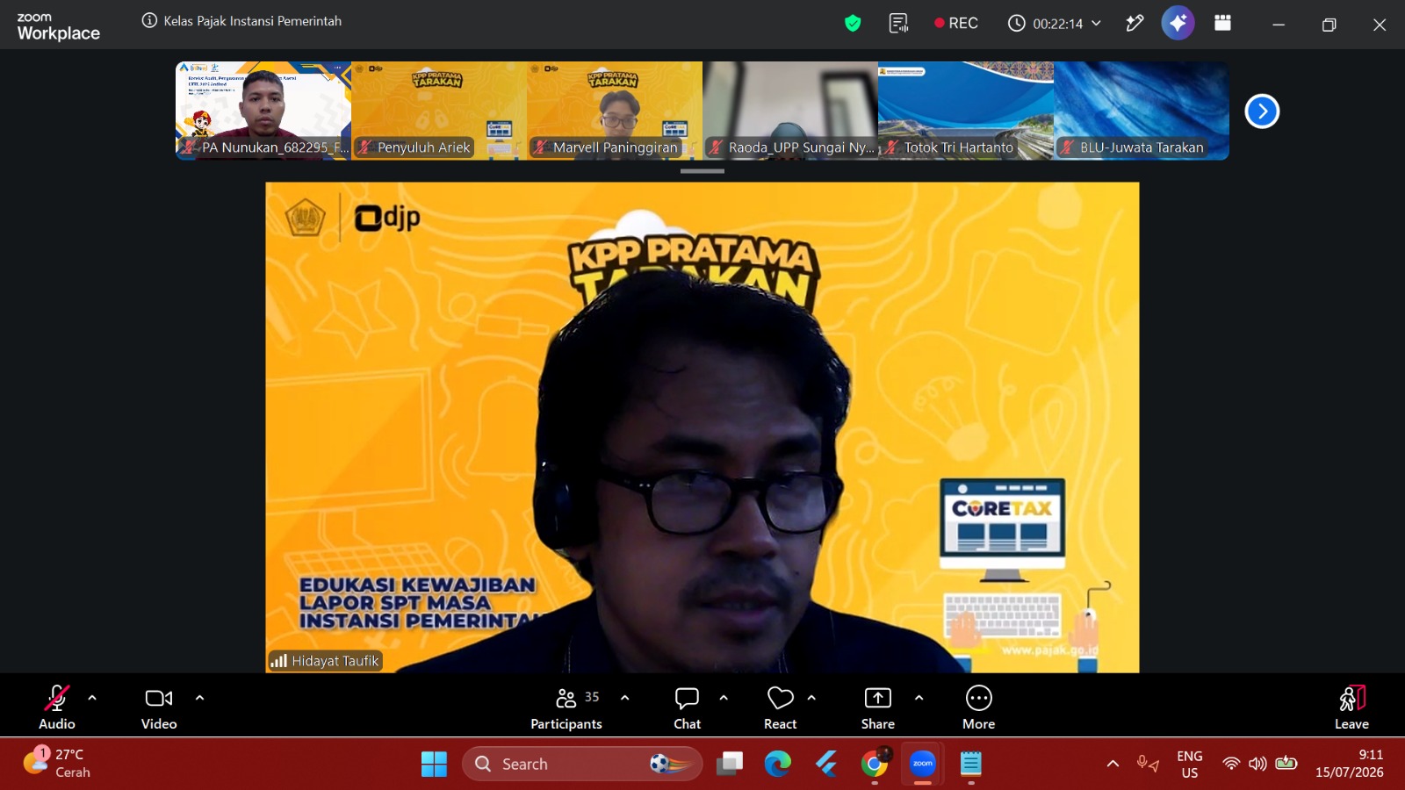This screenshot has width=1405, height=790.
Task: Select PA Nunukan_682295 participant thumbnail
Action: [263, 111]
